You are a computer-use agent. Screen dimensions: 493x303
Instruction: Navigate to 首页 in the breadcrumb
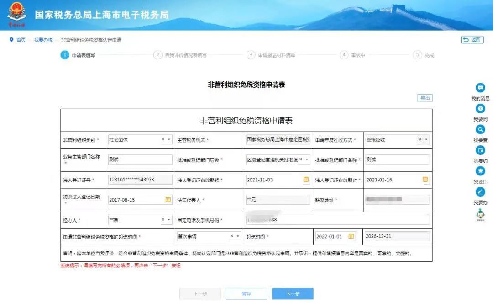(x=21, y=40)
